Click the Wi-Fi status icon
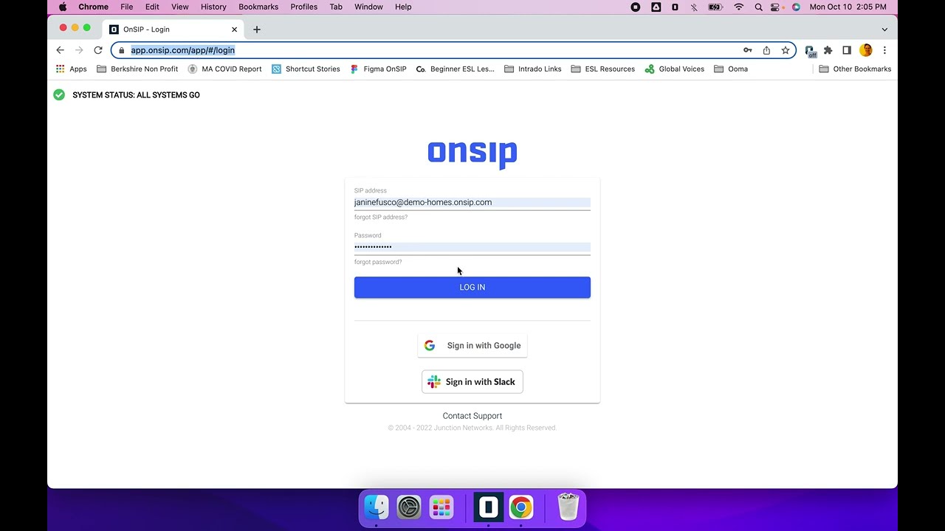Viewport: 945px width, 531px height. pyautogui.click(x=739, y=7)
